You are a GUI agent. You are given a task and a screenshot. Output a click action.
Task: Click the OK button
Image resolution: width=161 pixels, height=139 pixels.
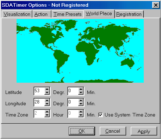pyautogui.click(x=82, y=131)
